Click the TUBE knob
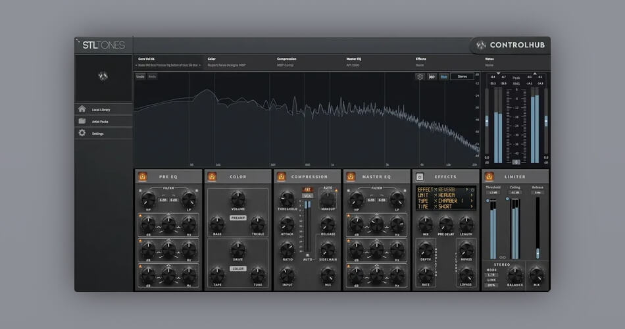 [258, 275]
